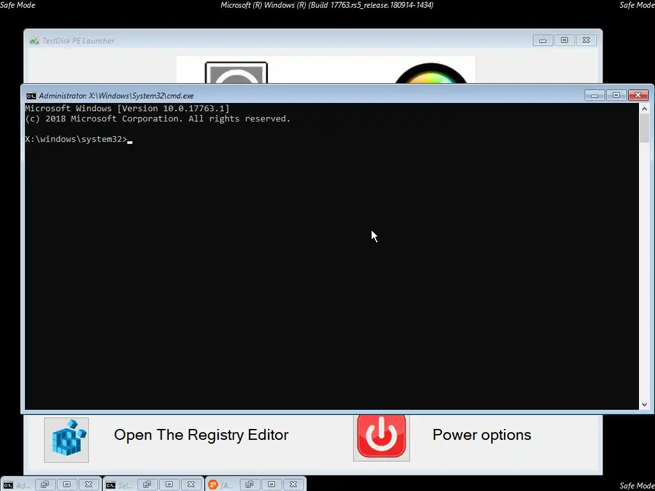This screenshot has height=491, width=655.
Task: Click the 'Administrator: X:\Windows\System32\cmd.exe' title text
Action: click(x=116, y=96)
